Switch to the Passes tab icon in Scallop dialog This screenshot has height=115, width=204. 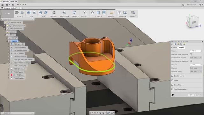coord(181,45)
